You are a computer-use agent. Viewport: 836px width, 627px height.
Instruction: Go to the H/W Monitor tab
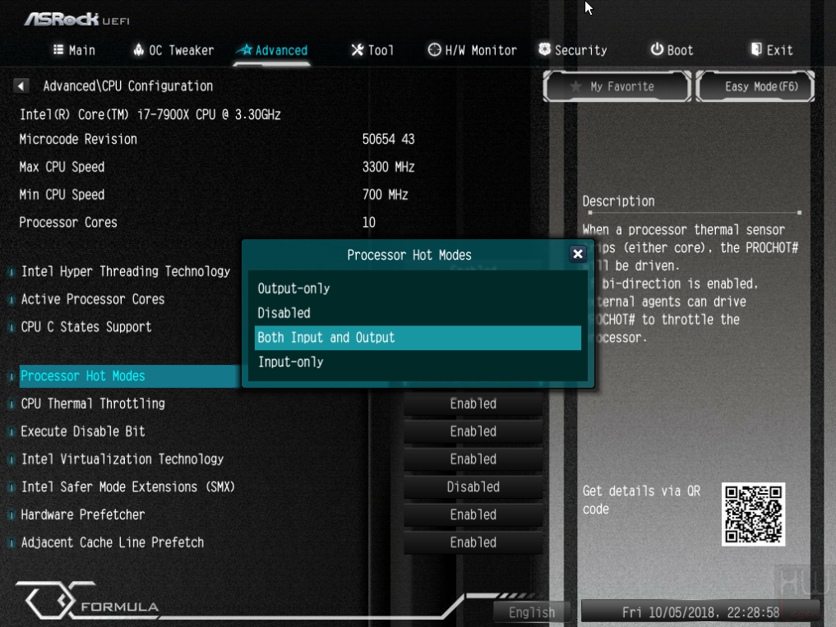(x=473, y=50)
